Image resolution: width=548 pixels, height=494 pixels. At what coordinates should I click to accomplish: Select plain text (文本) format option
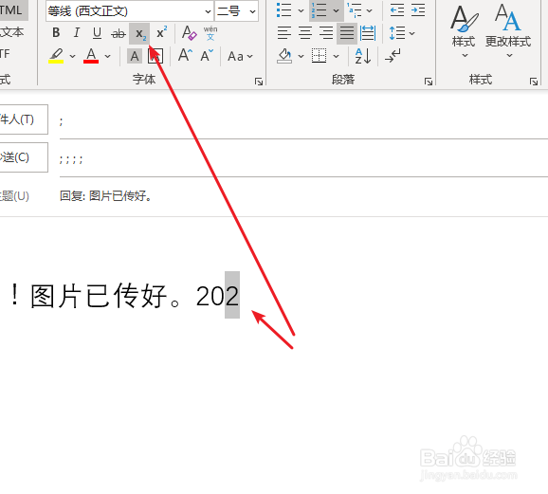[12, 32]
